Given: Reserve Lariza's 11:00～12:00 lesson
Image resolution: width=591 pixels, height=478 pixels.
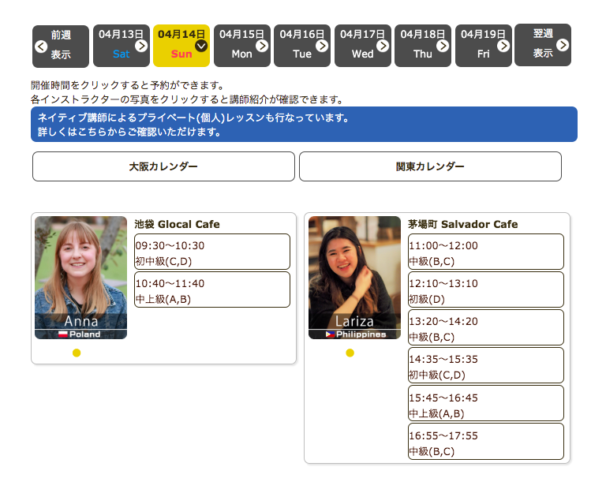Looking at the screenshot, I should [485, 252].
